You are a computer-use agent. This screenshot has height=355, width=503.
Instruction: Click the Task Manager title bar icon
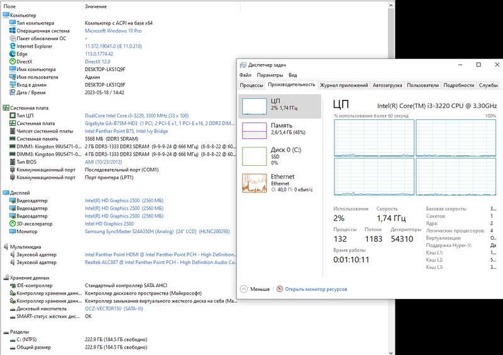pos(243,65)
